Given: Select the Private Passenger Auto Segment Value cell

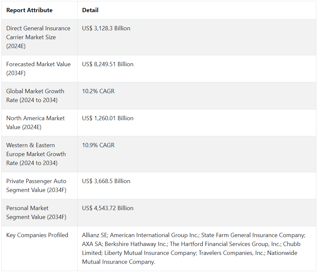Looking at the screenshot, I should pyautogui.click(x=36, y=185).
